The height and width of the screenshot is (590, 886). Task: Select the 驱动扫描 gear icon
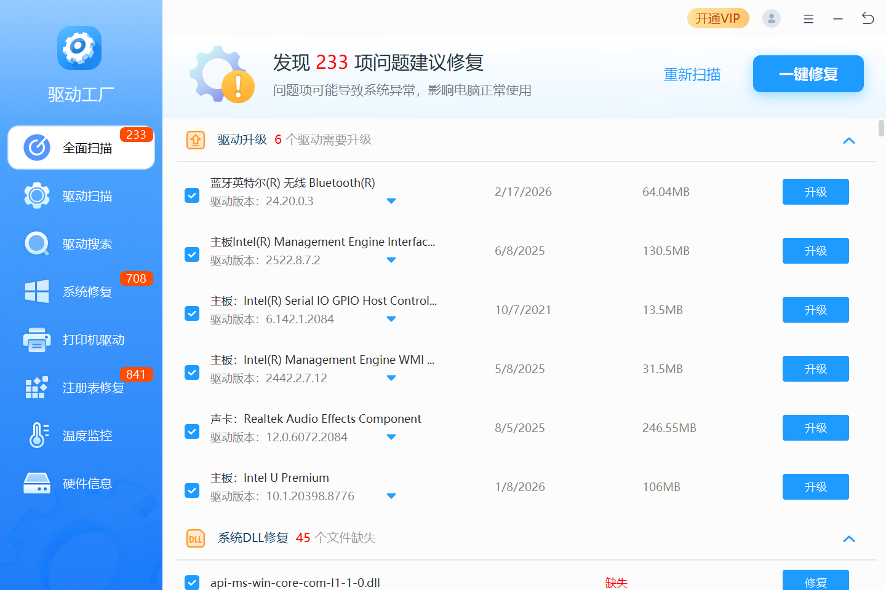click(x=37, y=195)
